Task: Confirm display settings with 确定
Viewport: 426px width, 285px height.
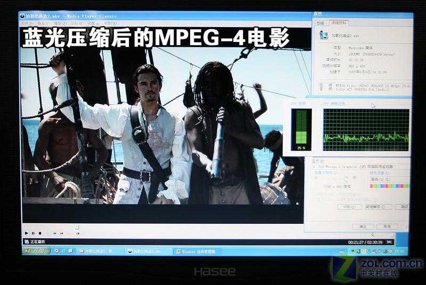Action: 363,227
